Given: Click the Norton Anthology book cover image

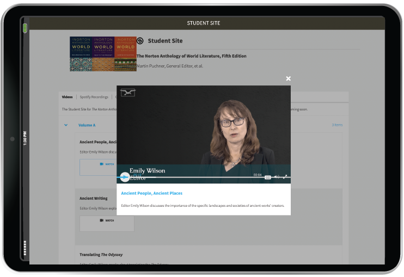Looking at the screenshot, I should click(x=103, y=54).
